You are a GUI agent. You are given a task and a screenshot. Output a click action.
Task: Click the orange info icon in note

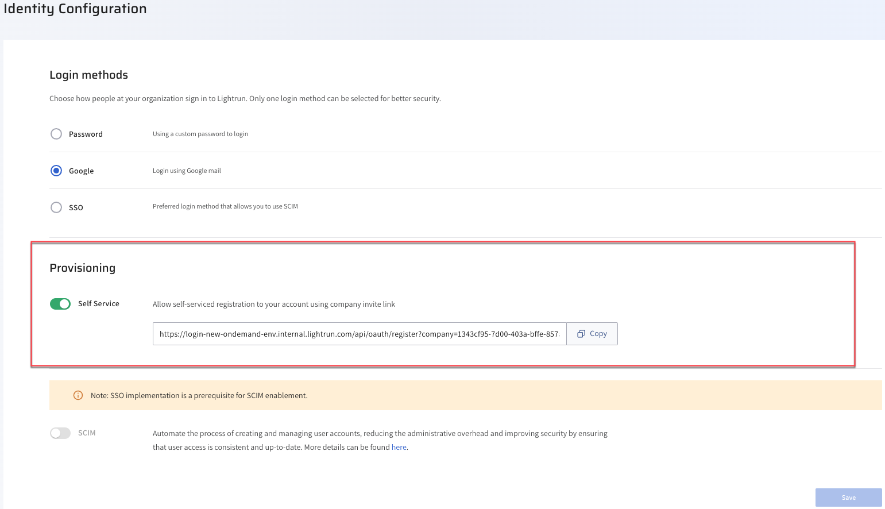(78, 395)
